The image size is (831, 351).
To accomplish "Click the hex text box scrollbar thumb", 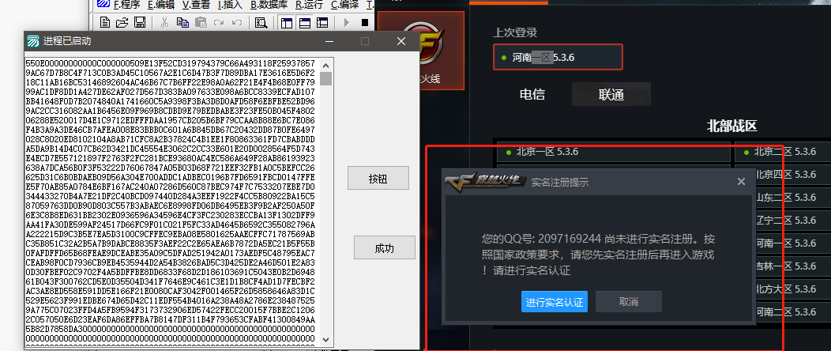I will tap(326, 78).
